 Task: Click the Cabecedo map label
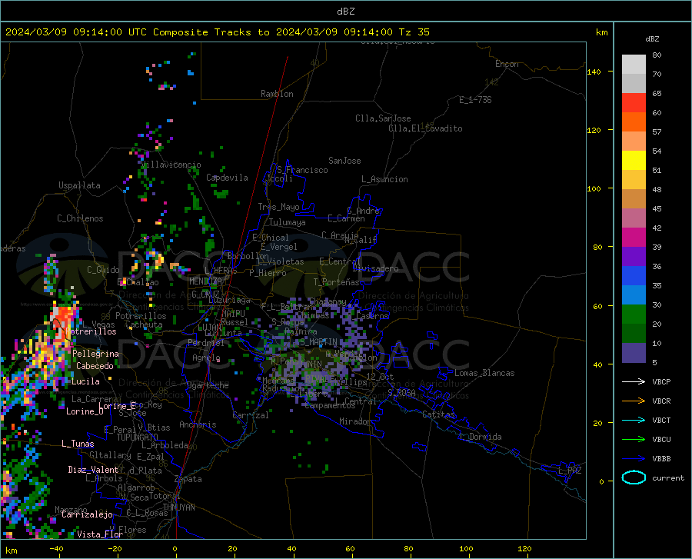tap(95, 366)
